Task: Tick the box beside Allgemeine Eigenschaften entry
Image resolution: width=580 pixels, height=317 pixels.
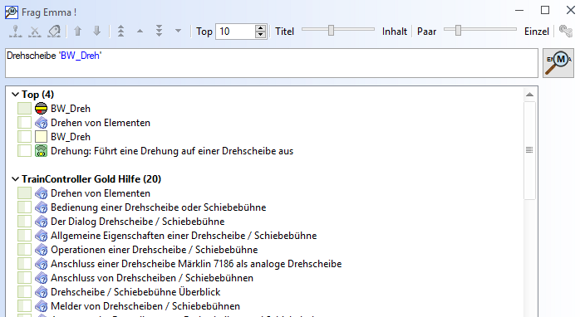Action: (x=24, y=236)
